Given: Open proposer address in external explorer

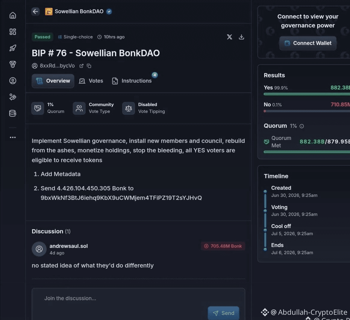Looking at the screenshot, I should (81, 66).
